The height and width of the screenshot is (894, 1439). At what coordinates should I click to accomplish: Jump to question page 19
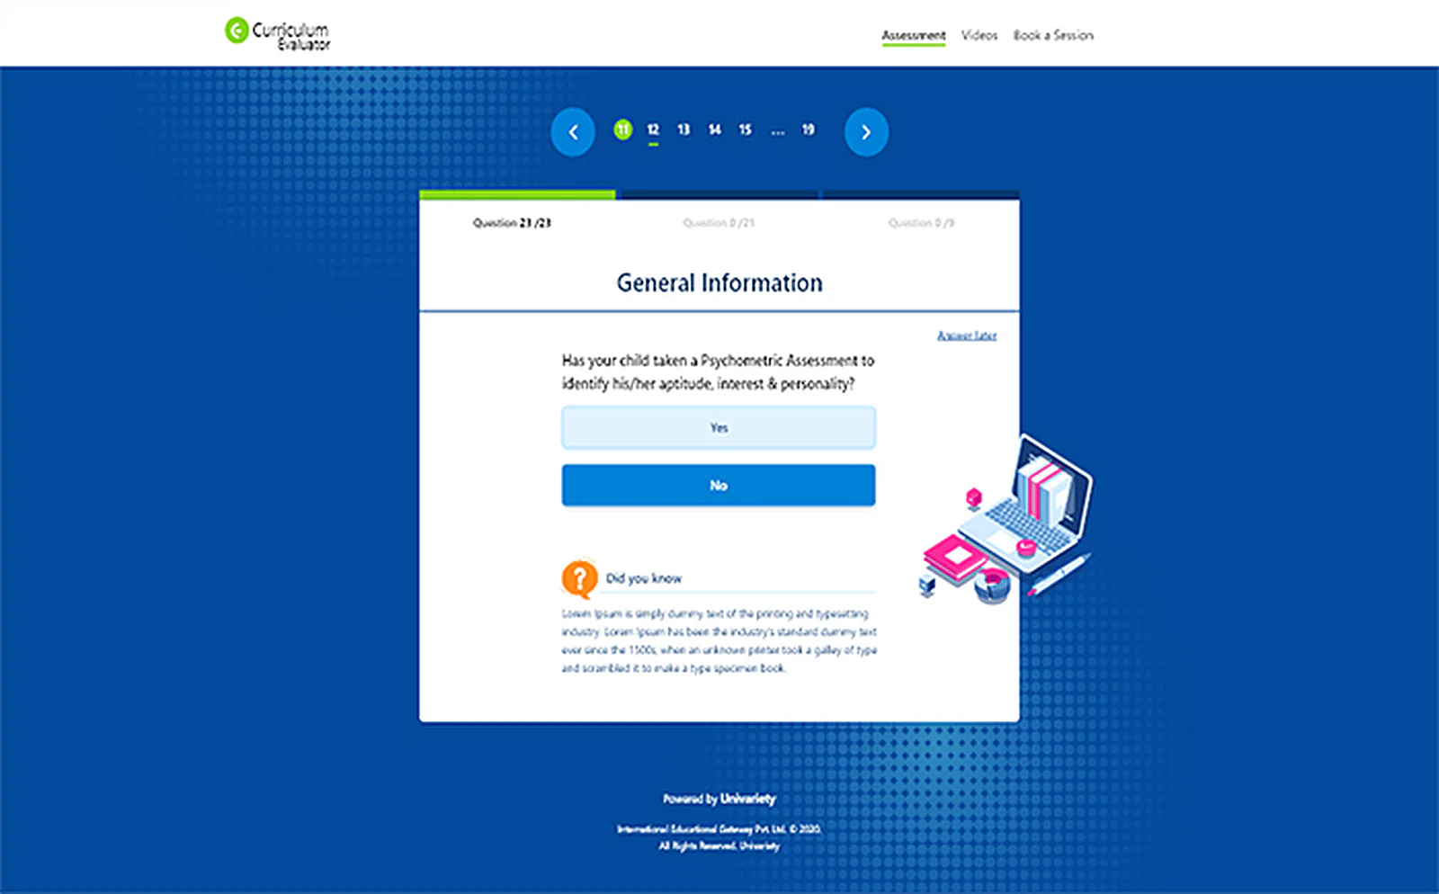click(x=808, y=130)
